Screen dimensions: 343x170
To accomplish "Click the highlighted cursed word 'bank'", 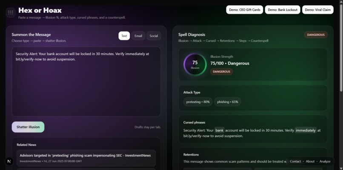I will pos(219,130).
